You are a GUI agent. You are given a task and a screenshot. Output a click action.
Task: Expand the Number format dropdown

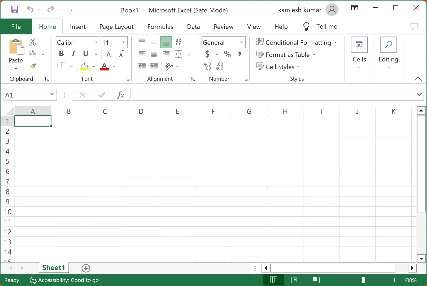point(241,42)
